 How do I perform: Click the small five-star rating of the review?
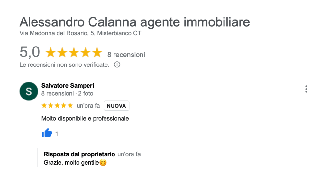click(x=57, y=106)
